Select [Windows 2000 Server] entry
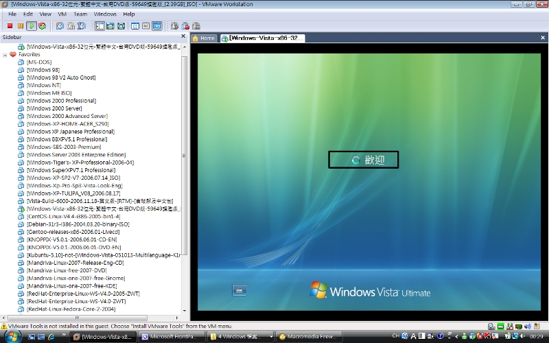 [54, 108]
